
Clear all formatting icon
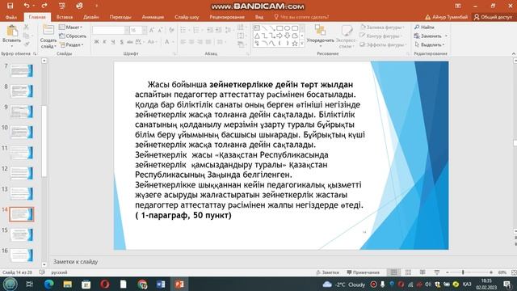[171, 31]
